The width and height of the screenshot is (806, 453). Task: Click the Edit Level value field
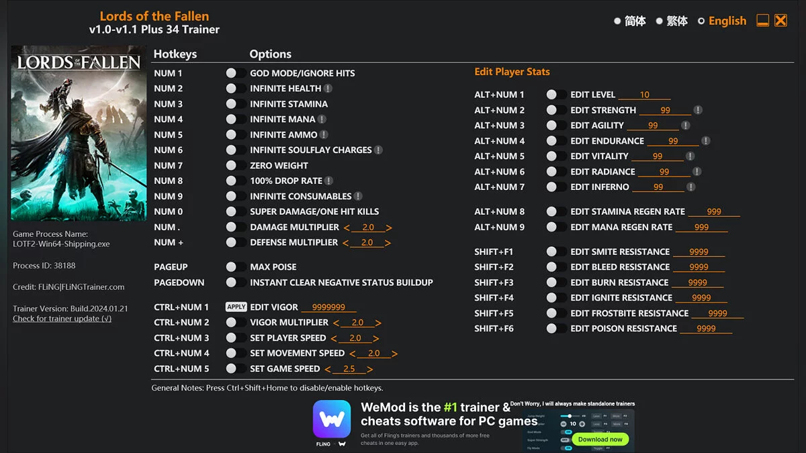tap(644, 95)
